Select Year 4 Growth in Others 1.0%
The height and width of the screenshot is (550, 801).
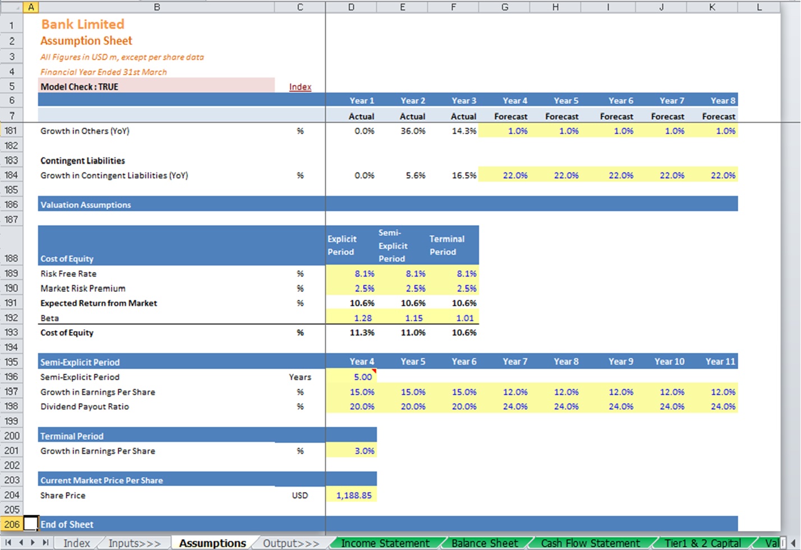click(x=504, y=130)
